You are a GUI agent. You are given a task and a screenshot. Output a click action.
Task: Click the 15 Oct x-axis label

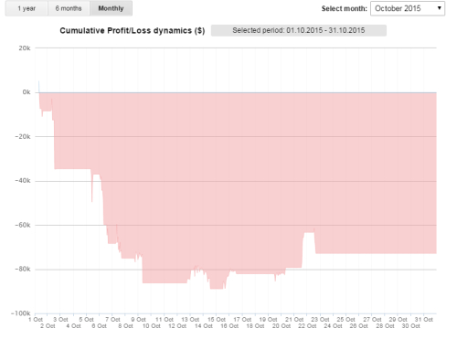[217, 320]
